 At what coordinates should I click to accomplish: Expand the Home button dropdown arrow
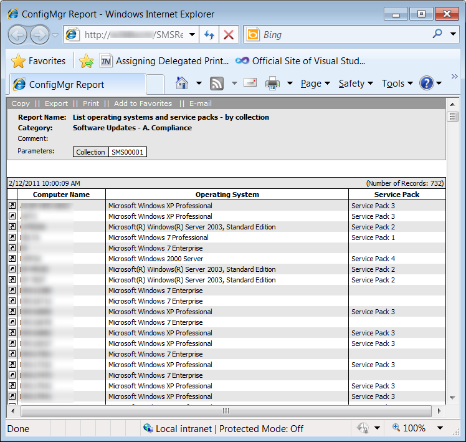pyautogui.click(x=199, y=84)
